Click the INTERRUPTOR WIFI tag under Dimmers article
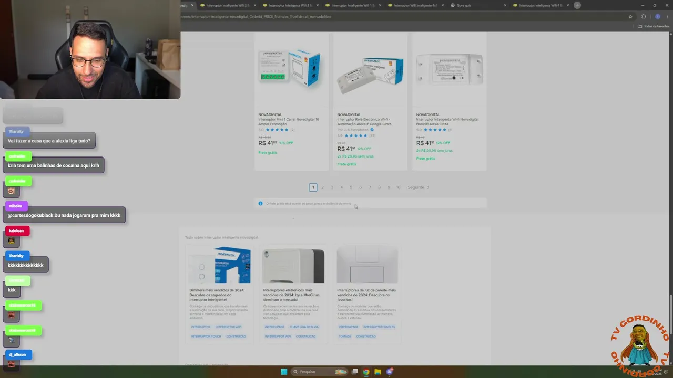This screenshot has height=378, width=673. (229, 327)
